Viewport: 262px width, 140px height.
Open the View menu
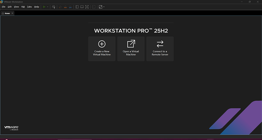16,7
